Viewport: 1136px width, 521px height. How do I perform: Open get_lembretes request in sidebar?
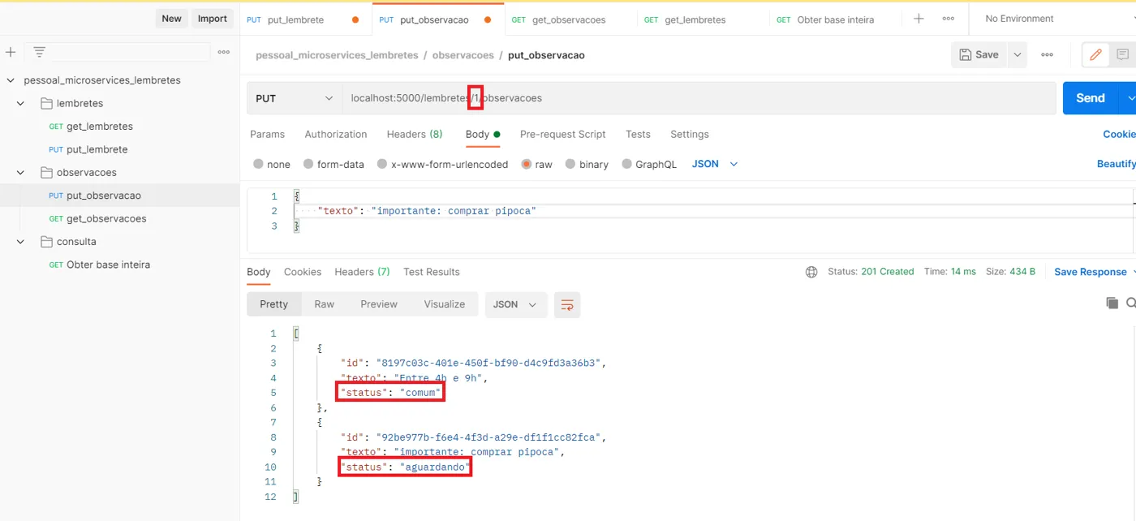[91, 127]
